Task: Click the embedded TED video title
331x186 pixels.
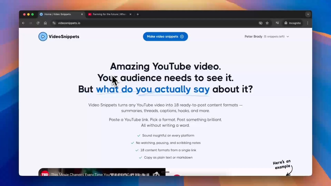Action: (99, 174)
